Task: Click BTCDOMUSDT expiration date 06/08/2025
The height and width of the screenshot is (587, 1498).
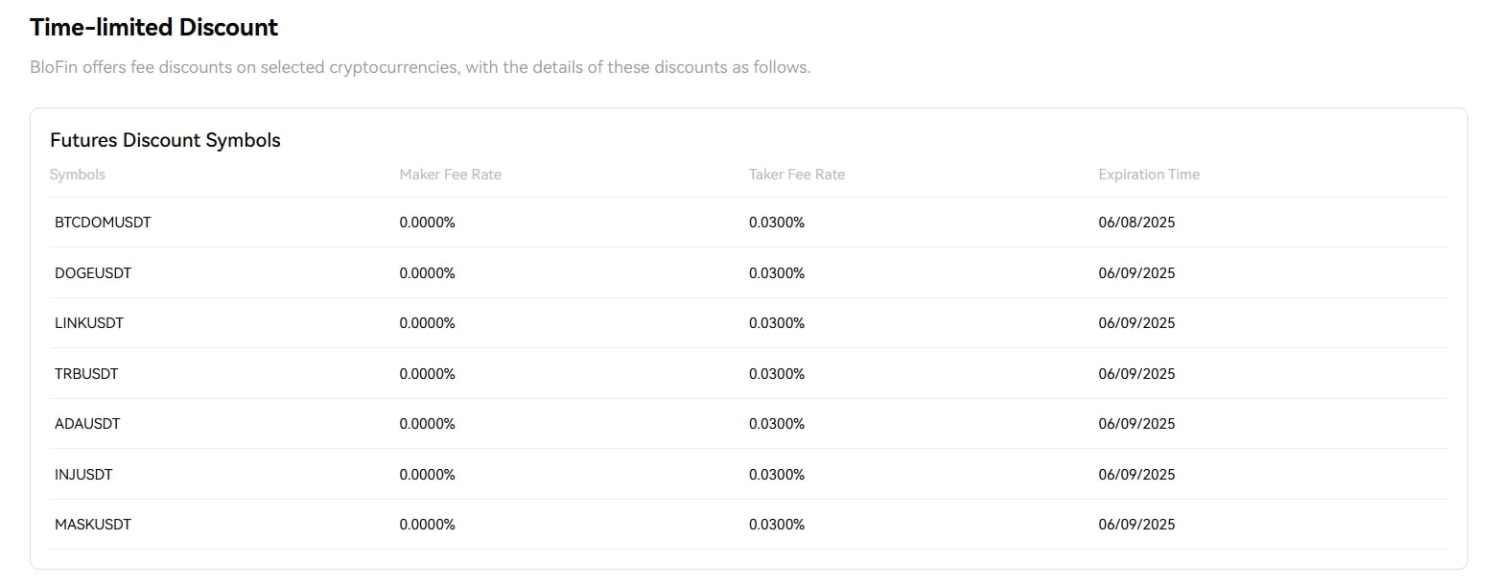Action: click(x=1136, y=223)
